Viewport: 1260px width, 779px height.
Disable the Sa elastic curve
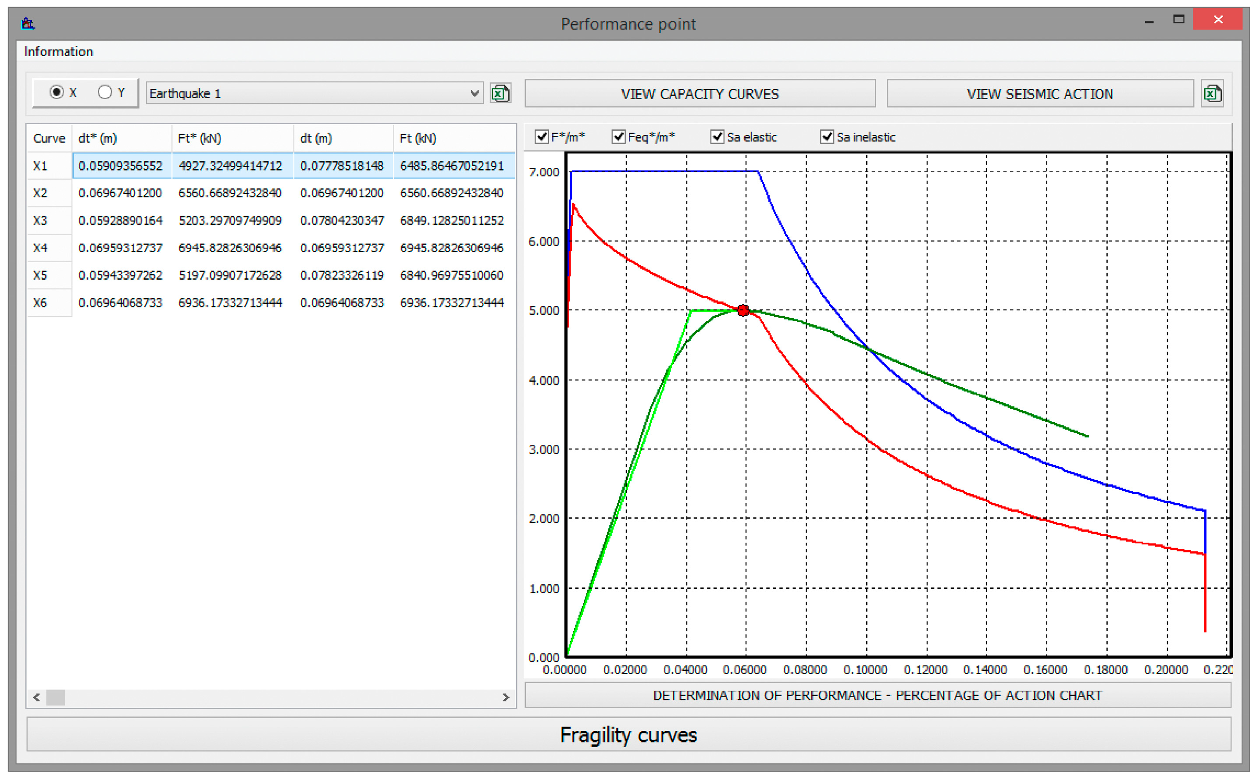(717, 136)
